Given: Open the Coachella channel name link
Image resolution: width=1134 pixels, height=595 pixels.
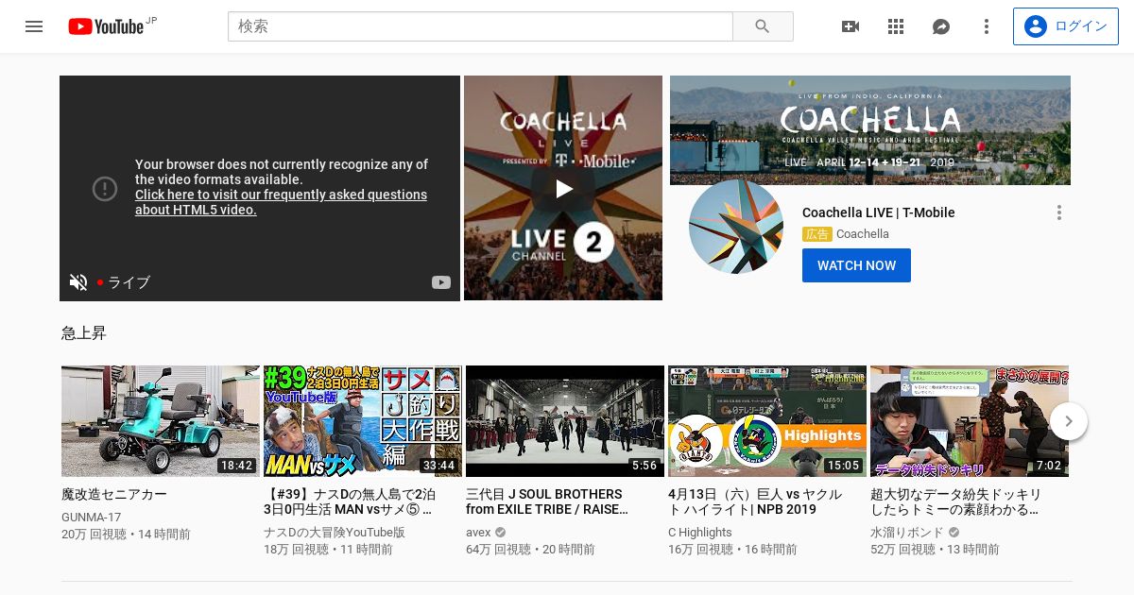Looking at the screenshot, I should 863,234.
